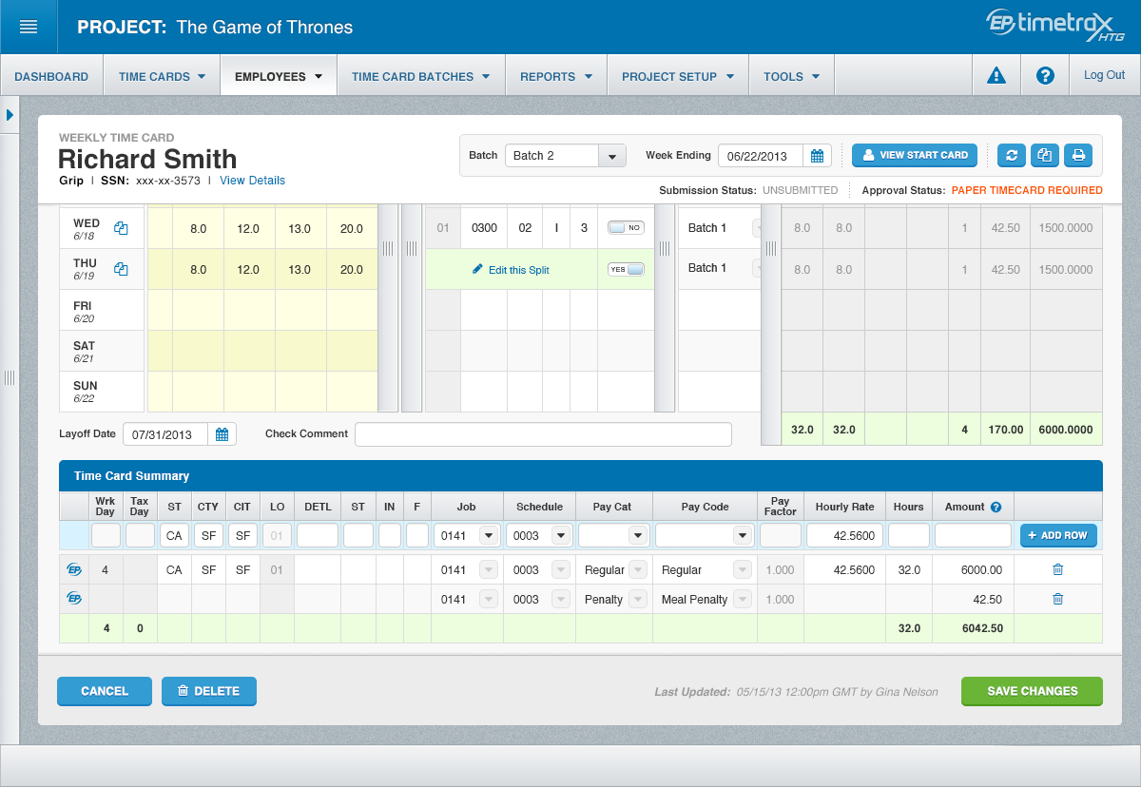Open the Project Setup menu
The width and height of the screenshot is (1141, 787).
[677, 76]
